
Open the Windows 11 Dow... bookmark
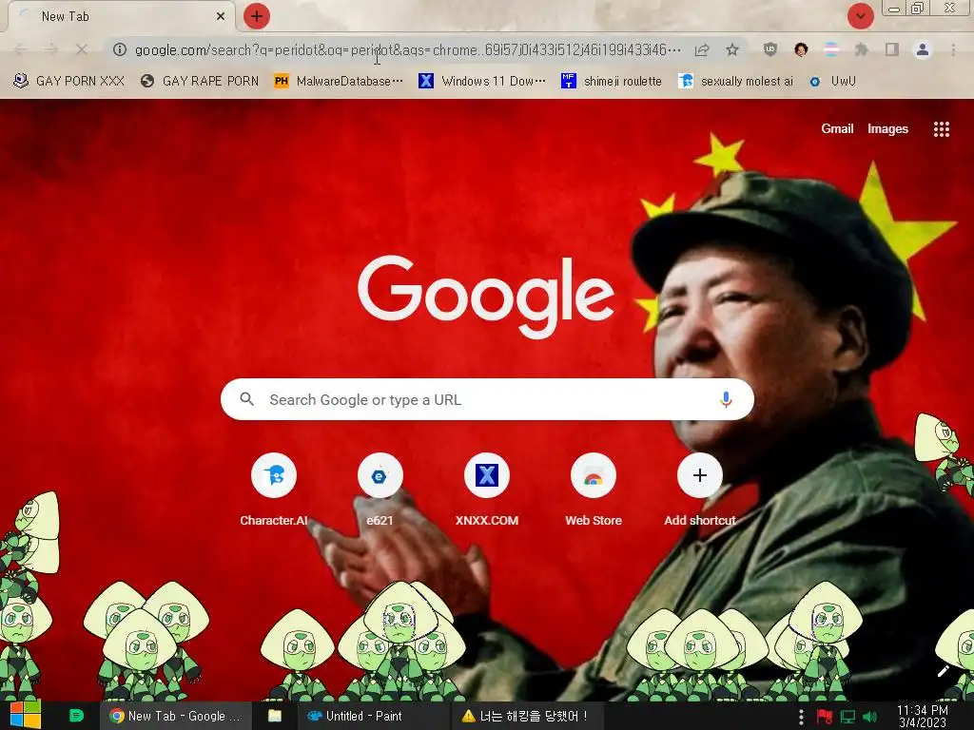(482, 81)
